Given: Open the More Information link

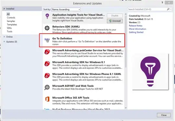Looking at the screenshot, I should [137, 29].
